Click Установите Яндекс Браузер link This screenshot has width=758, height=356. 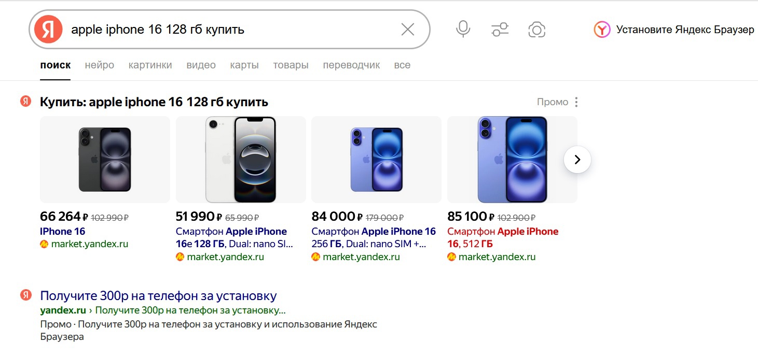pyautogui.click(x=685, y=30)
